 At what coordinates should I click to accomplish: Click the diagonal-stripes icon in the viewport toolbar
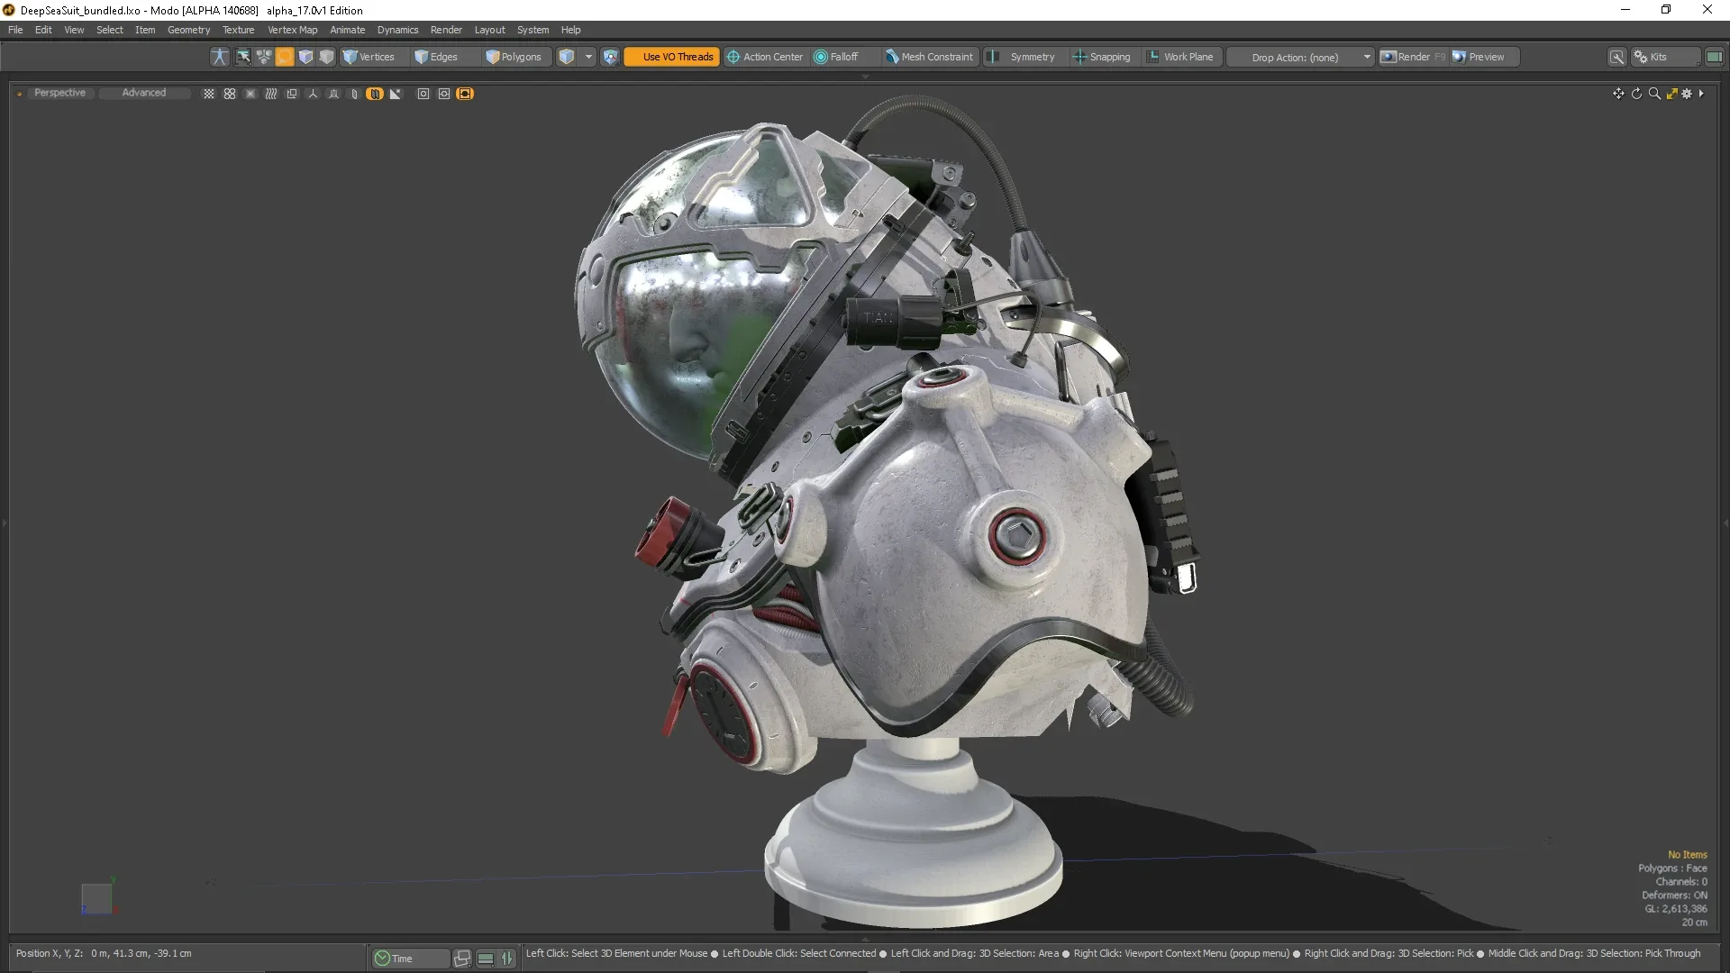271,94
